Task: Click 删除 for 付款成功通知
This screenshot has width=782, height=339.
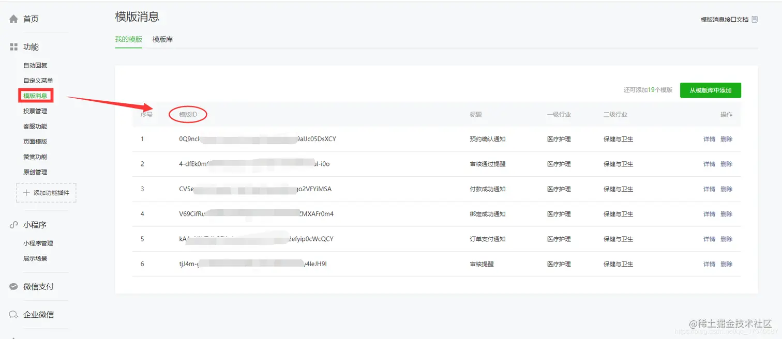Action: (x=726, y=189)
